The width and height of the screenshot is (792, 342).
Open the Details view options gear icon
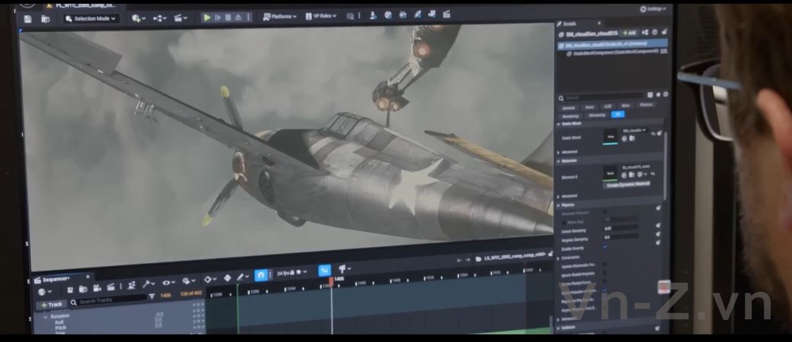point(666,94)
